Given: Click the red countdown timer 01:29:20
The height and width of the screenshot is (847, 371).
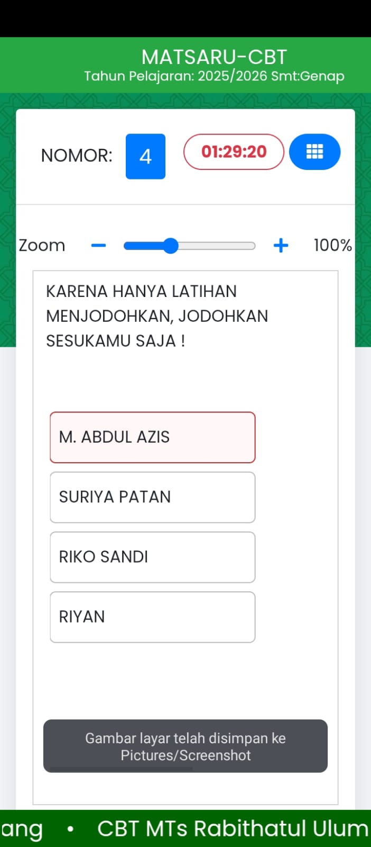Looking at the screenshot, I should tap(234, 152).
